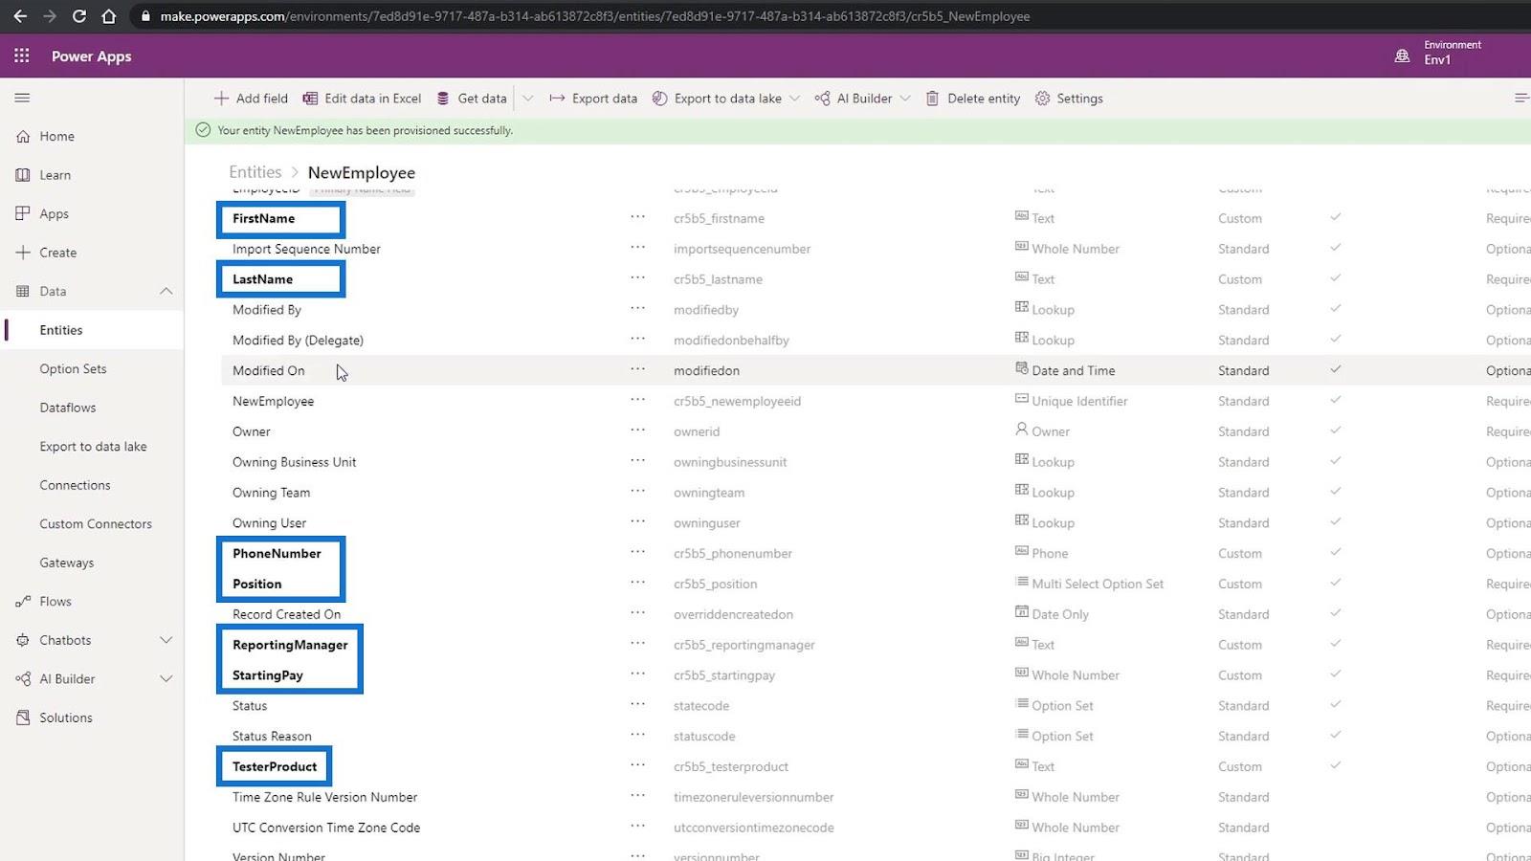Viewport: 1531px width, 861px height.
Task: Open the FirstName field
Action: point(263,218)
